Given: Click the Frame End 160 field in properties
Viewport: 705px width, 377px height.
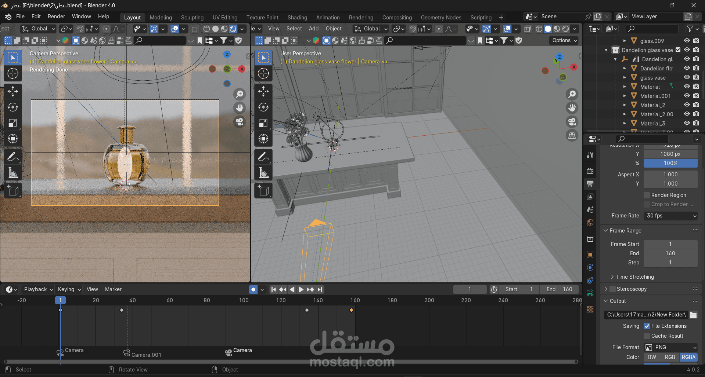Looking at the screenshot, I should [670, 253].
